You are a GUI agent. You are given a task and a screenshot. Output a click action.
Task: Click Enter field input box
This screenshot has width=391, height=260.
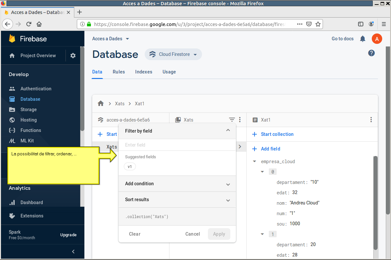click(177, 145)
